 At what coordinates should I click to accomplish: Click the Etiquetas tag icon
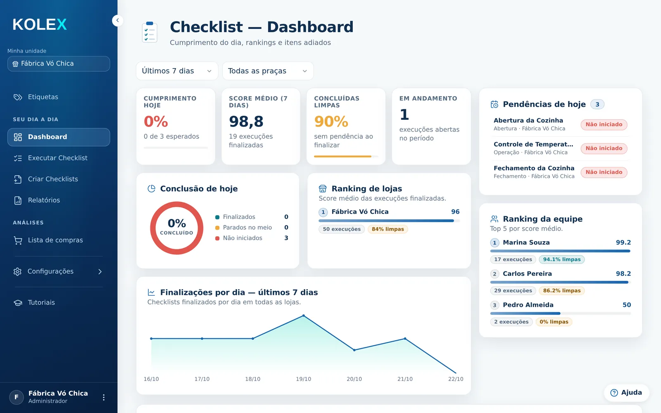pyautogui.click(x=18, y=97)
